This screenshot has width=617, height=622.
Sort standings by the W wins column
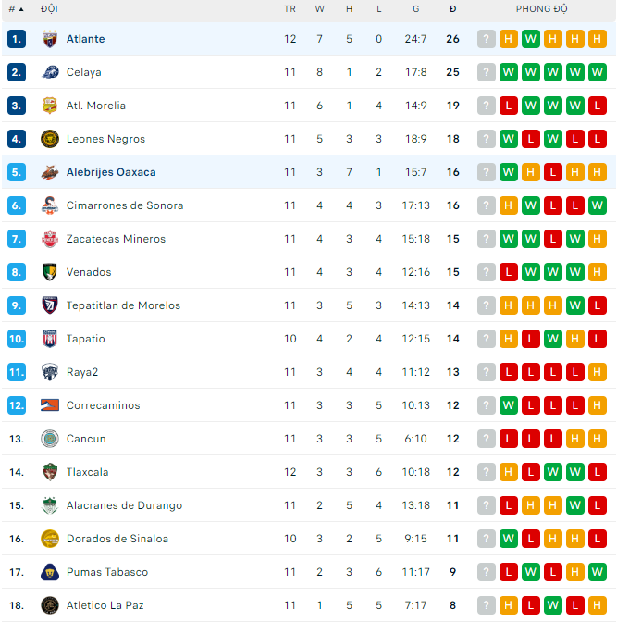[x=319, y=9]
